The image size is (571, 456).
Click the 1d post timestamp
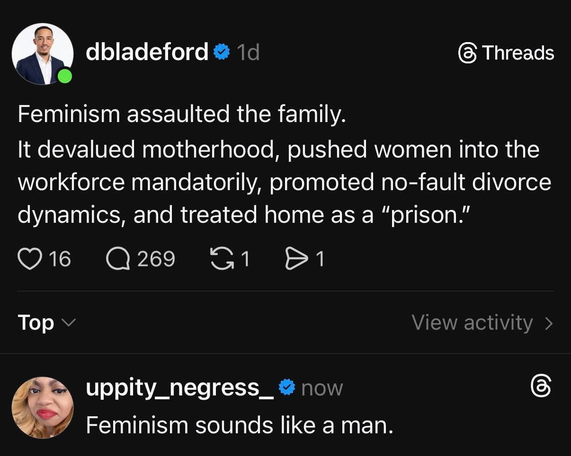[248, 53]
